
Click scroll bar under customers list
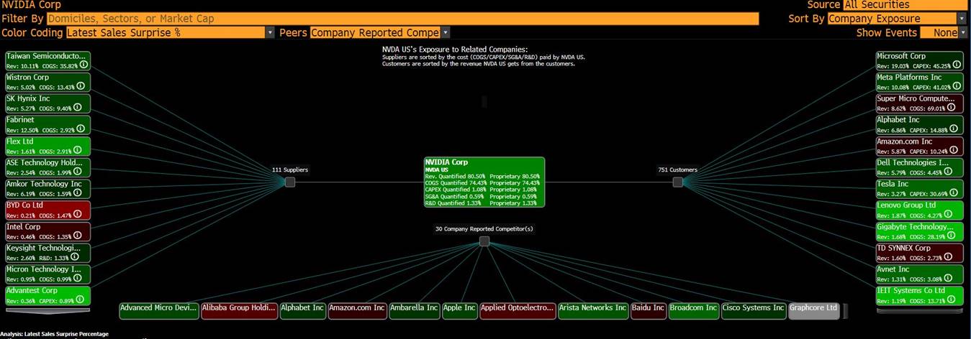click(x=919, y=310)
